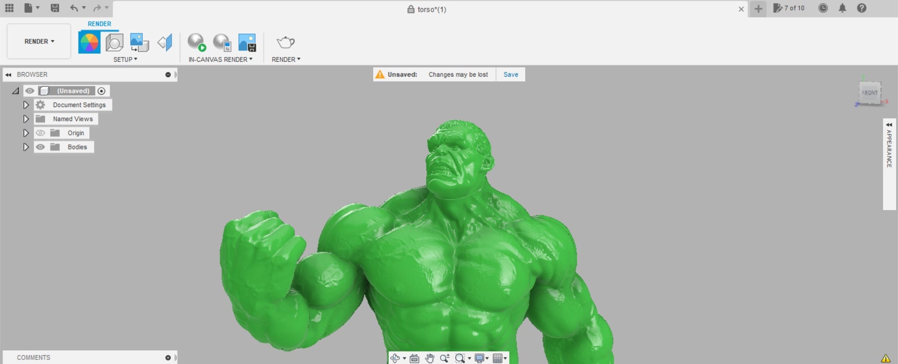Open the Display Settings monitor icon

(x=479, y=358)
